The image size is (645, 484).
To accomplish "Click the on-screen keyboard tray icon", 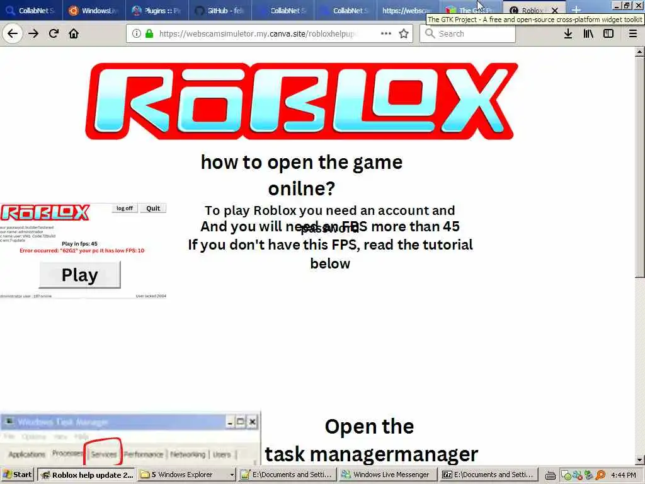I will coord(551,475).
